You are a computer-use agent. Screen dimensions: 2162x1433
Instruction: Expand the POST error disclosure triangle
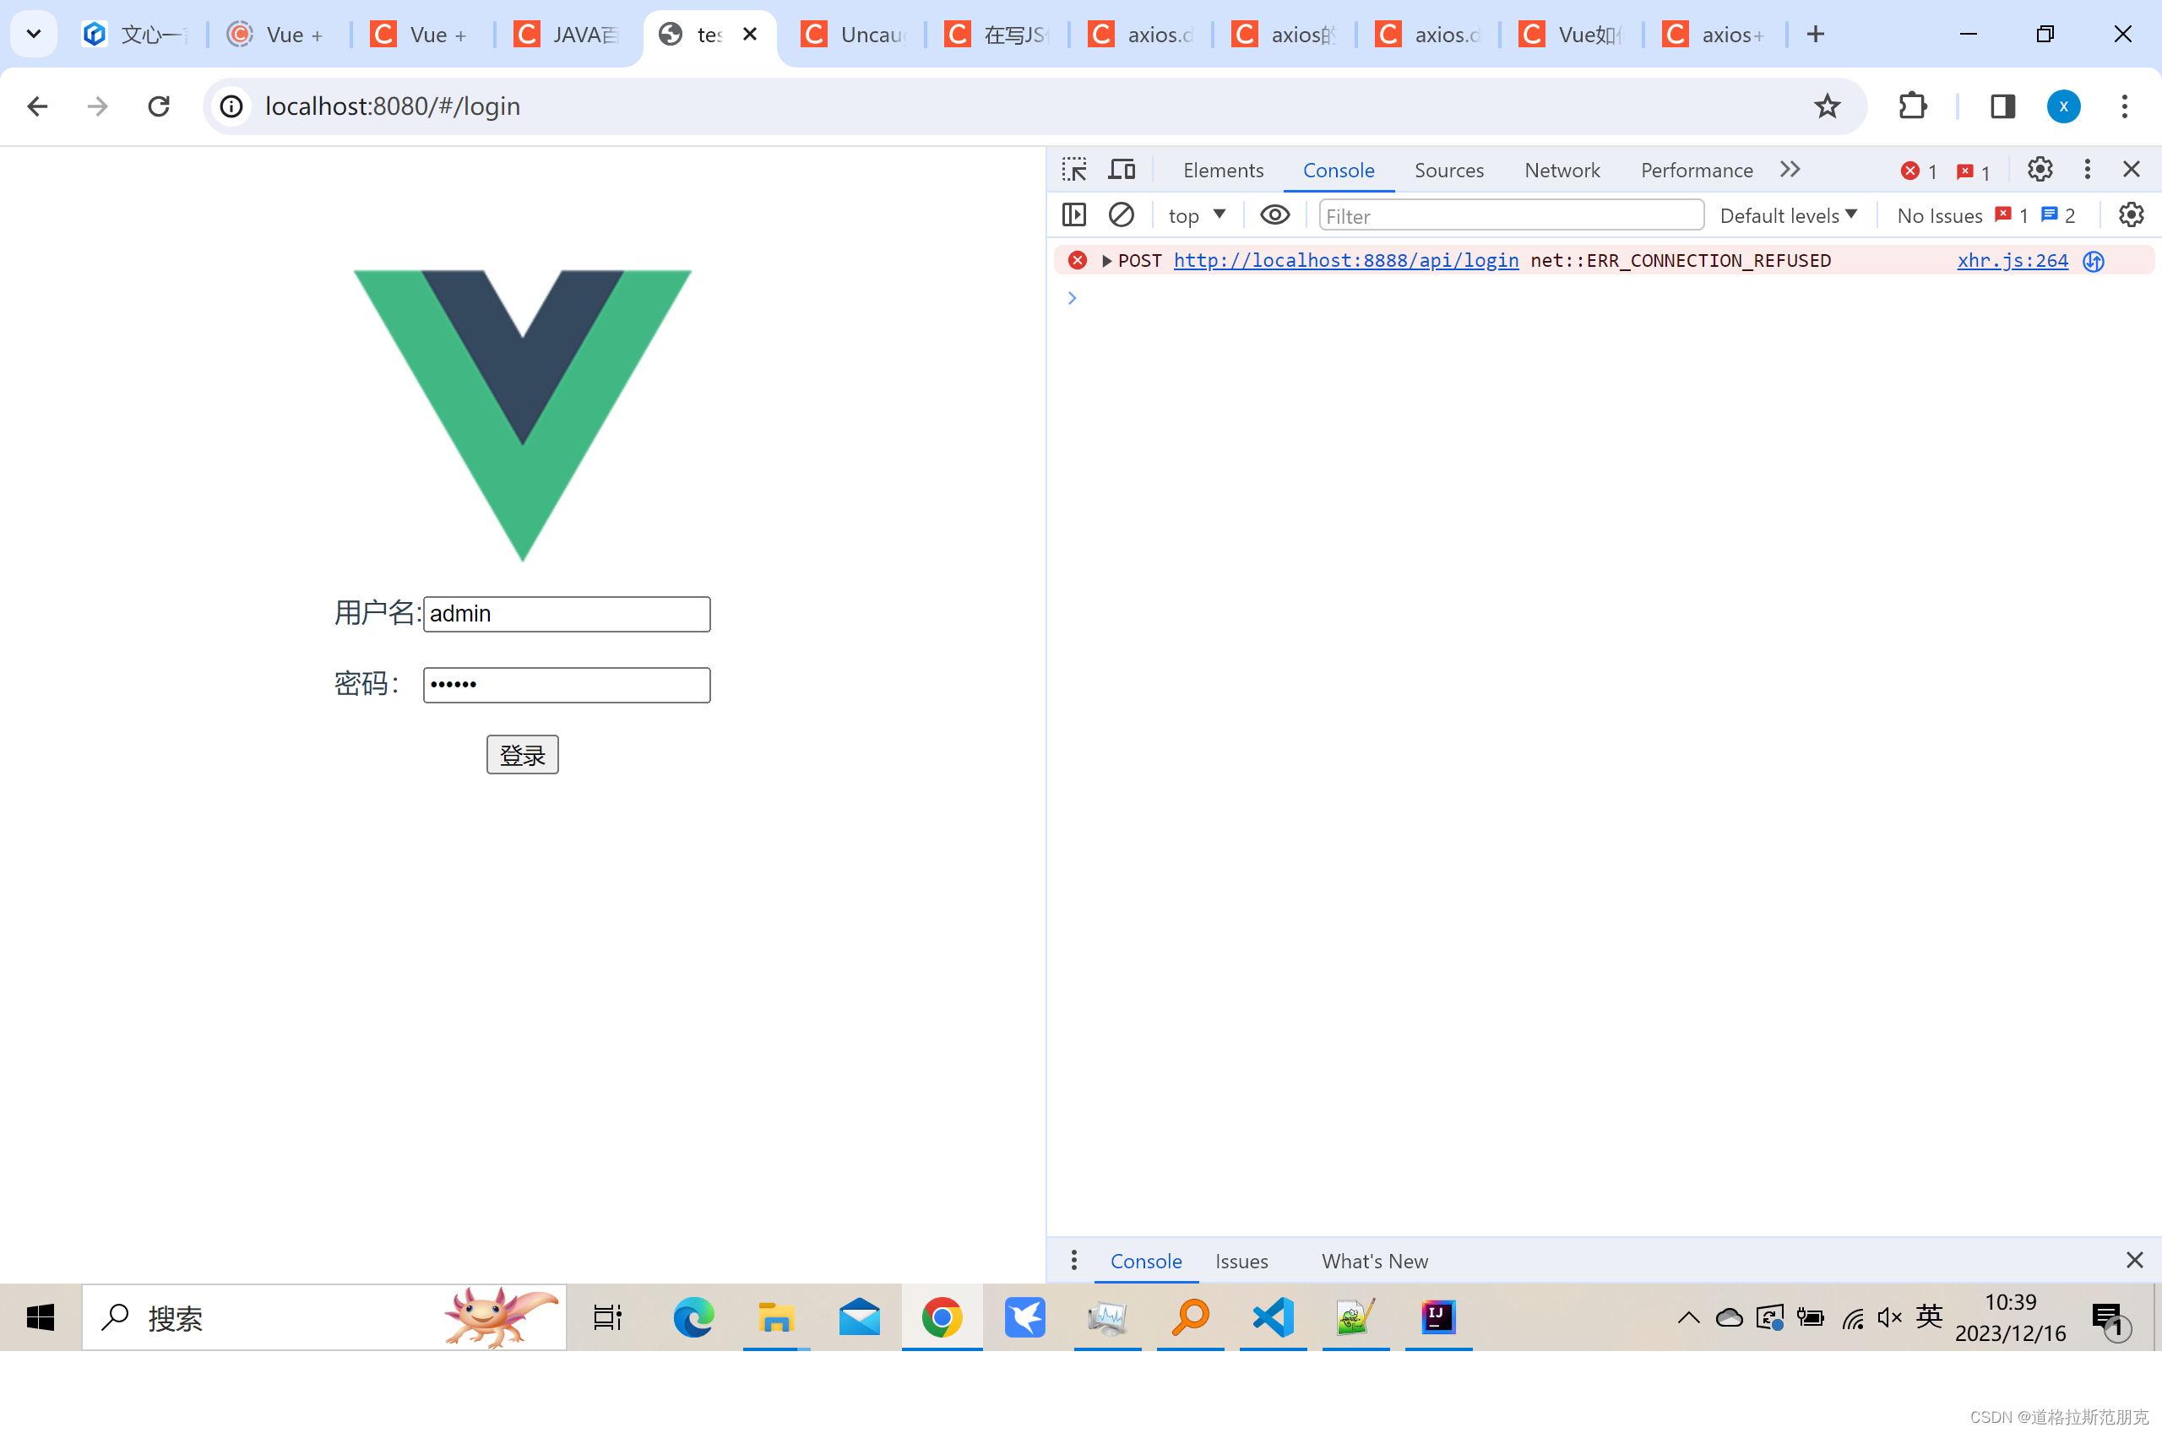(x=1105, y=262)
